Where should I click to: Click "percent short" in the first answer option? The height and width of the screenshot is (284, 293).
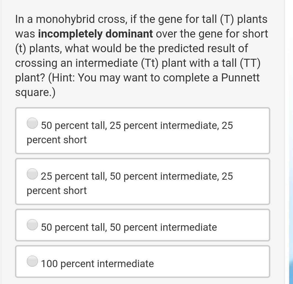tap(57, 140)
